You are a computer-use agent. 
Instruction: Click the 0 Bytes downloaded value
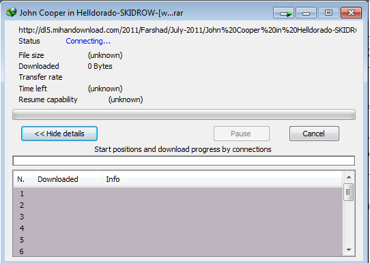[100, 66]
